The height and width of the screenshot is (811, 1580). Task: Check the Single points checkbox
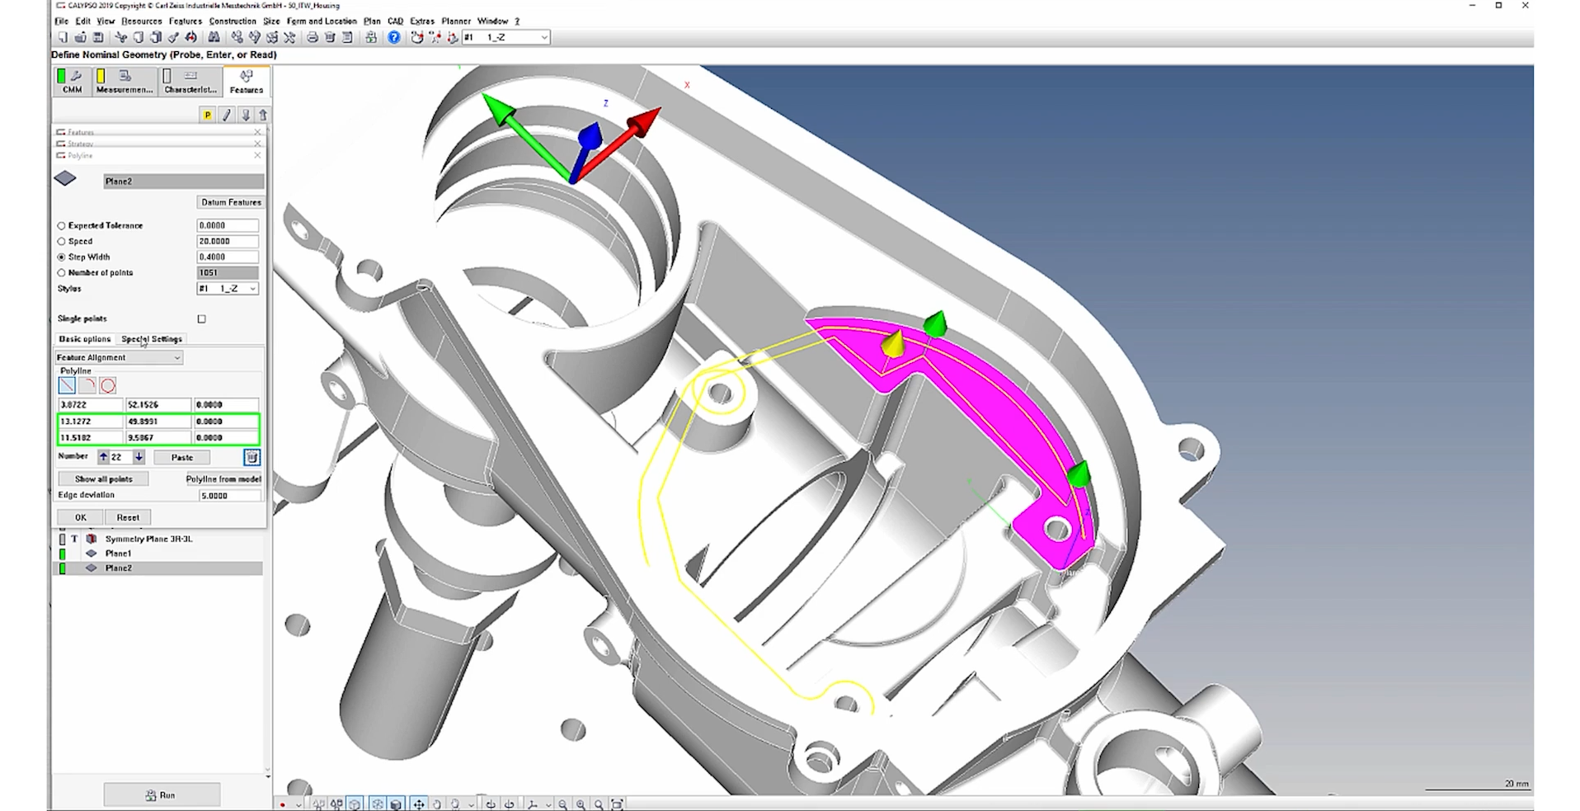(x=202, y=318)
